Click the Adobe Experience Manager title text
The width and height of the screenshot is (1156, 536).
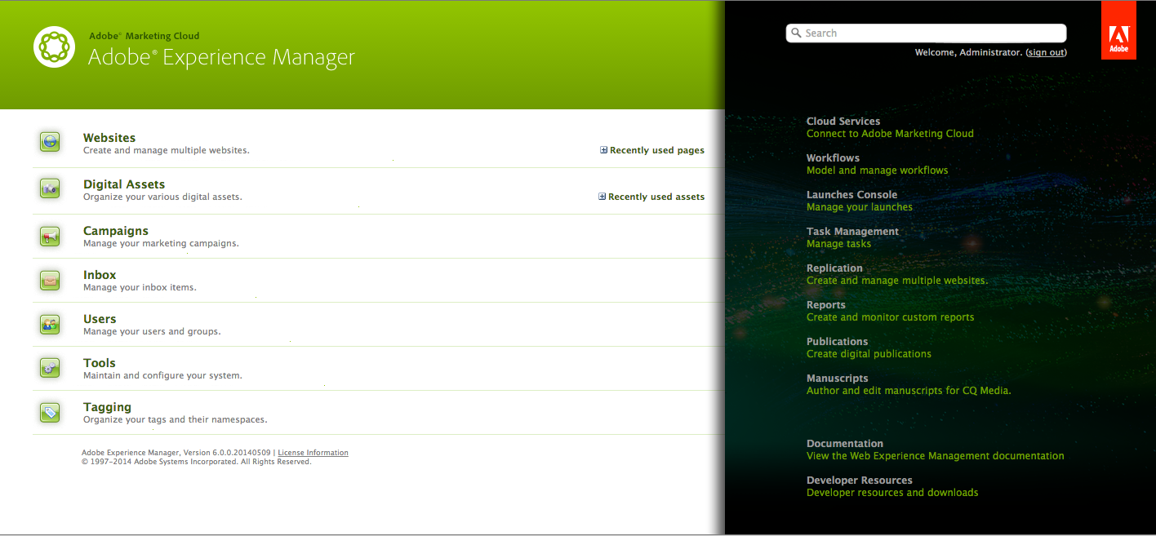[221, 58]
